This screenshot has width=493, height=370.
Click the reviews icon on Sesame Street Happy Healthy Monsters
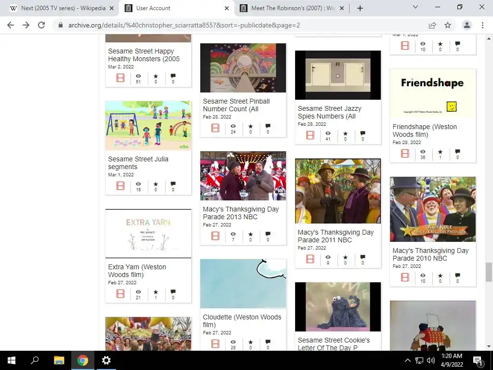coord(173,76)
